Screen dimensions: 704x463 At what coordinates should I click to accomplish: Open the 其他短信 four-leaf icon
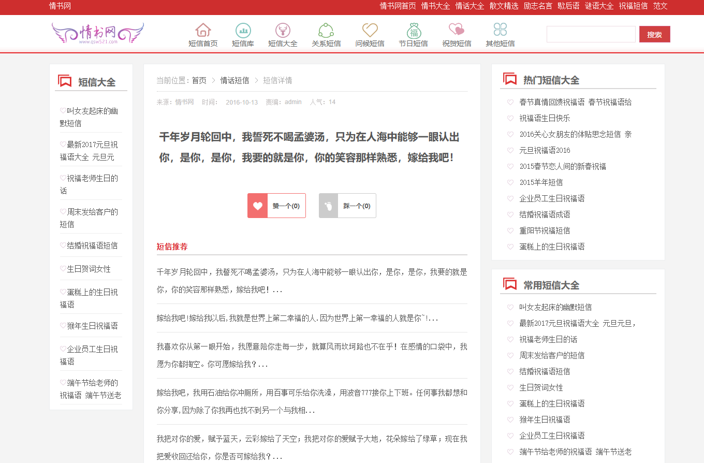500,30
